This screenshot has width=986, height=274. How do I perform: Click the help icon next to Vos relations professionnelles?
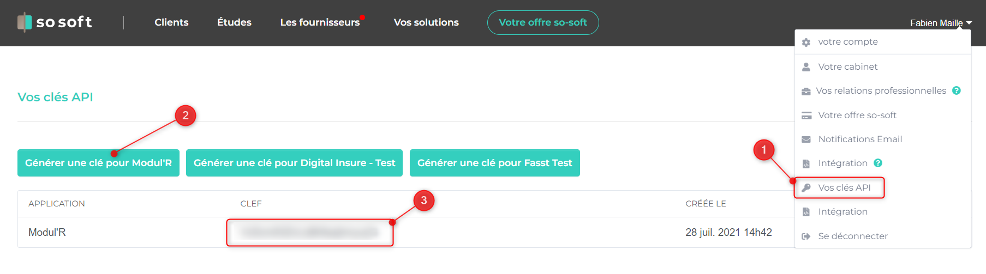coord(957,91)
